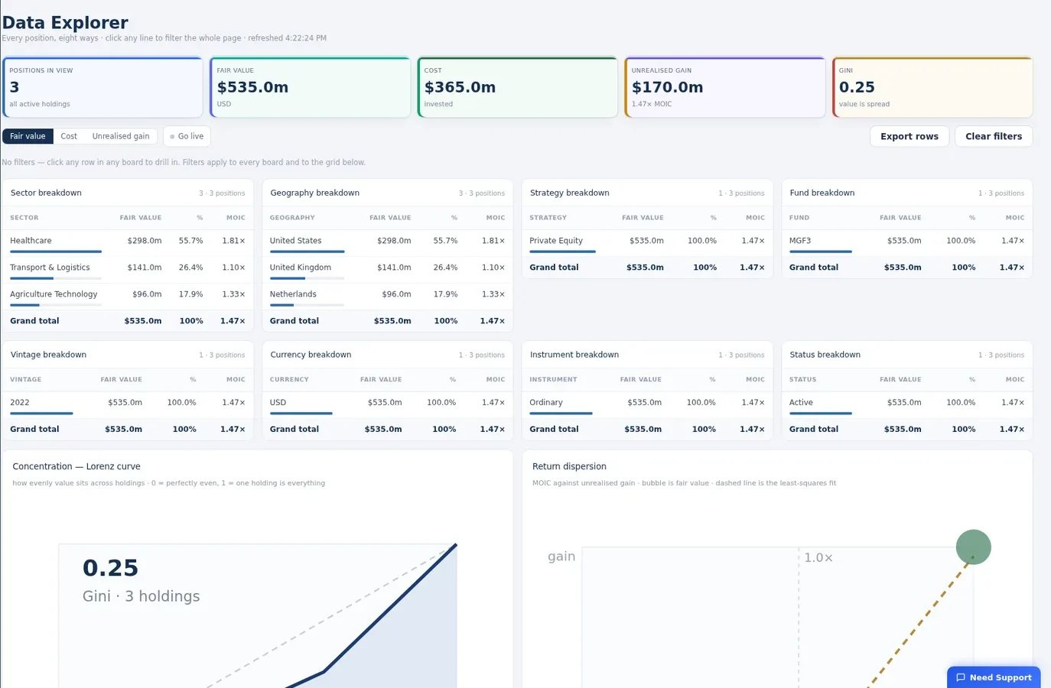Click the Netherlands share bar
Image resolution: width=1051 pixels, height=688 pixels.
[307, 305]
